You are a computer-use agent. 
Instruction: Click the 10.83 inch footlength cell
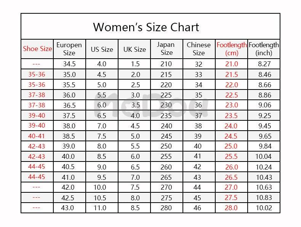coord(264,198)
